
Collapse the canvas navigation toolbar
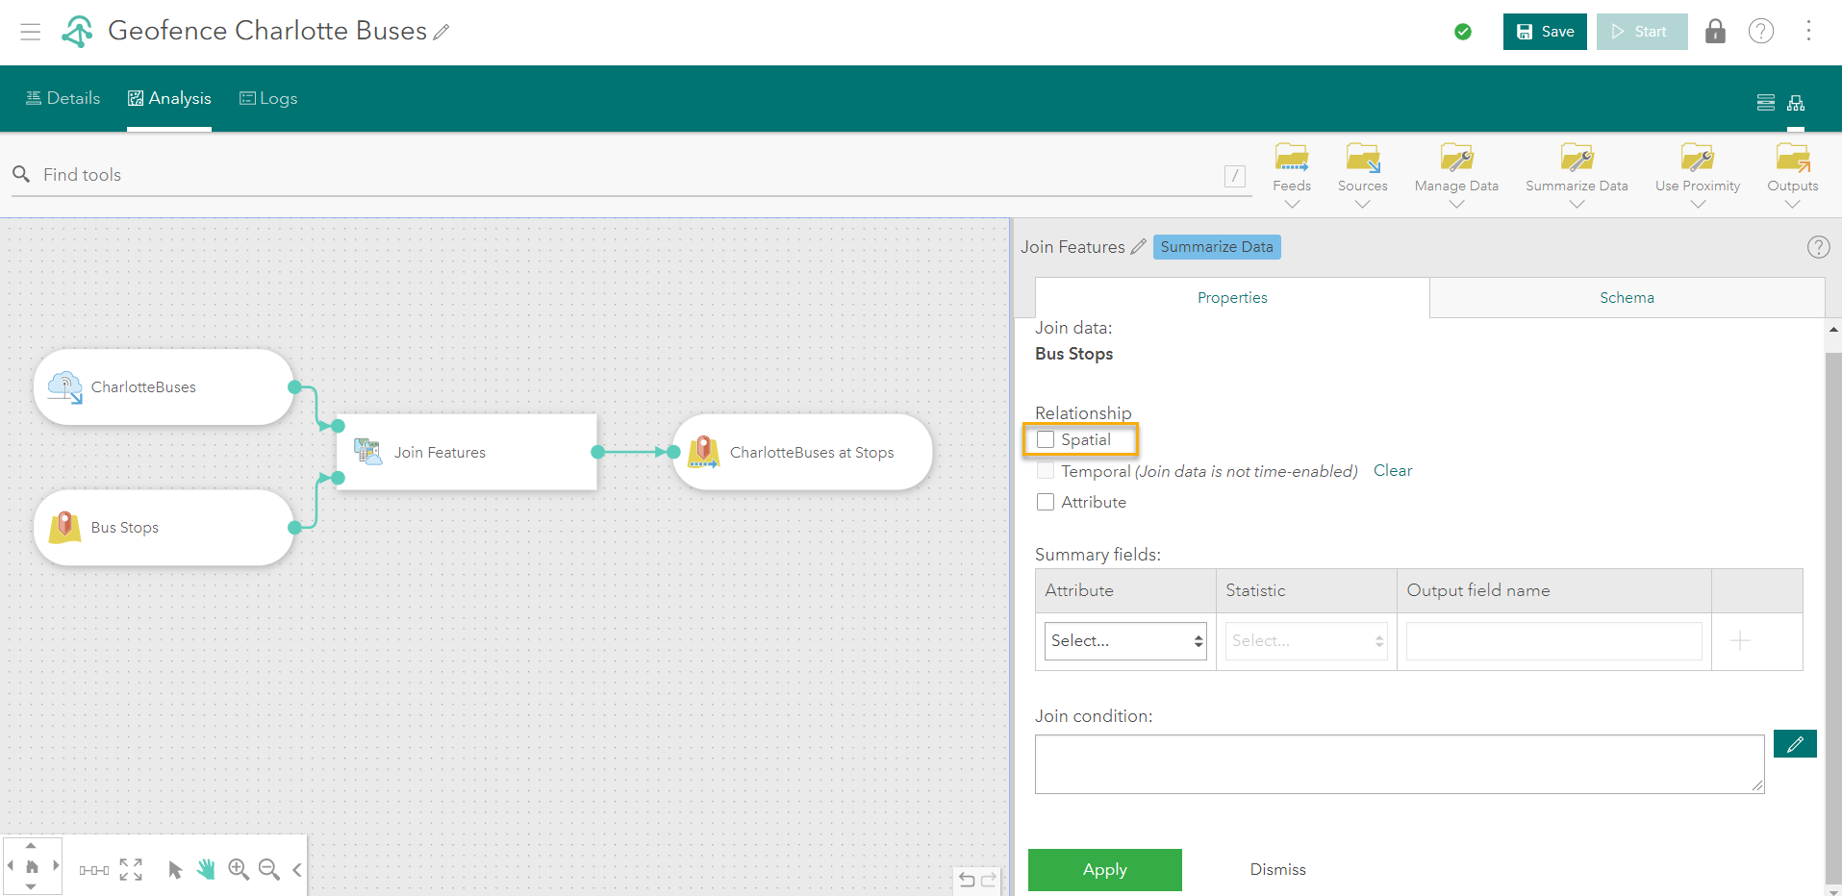(x=297, y=870)
